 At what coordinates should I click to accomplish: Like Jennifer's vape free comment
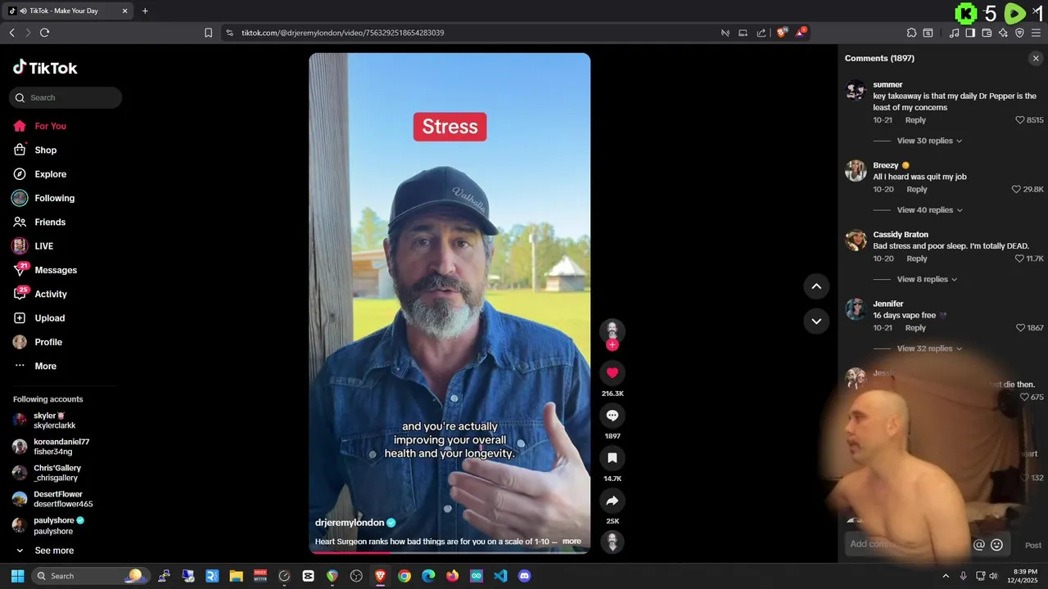click(x=1020, y=328)
